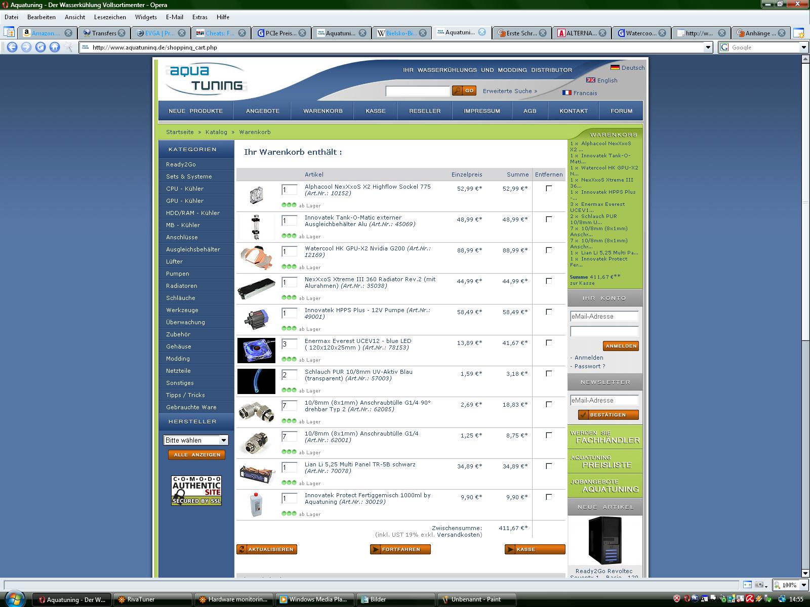The height and width of the screenshot is (607, 810).
Task: Click the new tab icon right of tabs
Action: (x=798, y=33)
